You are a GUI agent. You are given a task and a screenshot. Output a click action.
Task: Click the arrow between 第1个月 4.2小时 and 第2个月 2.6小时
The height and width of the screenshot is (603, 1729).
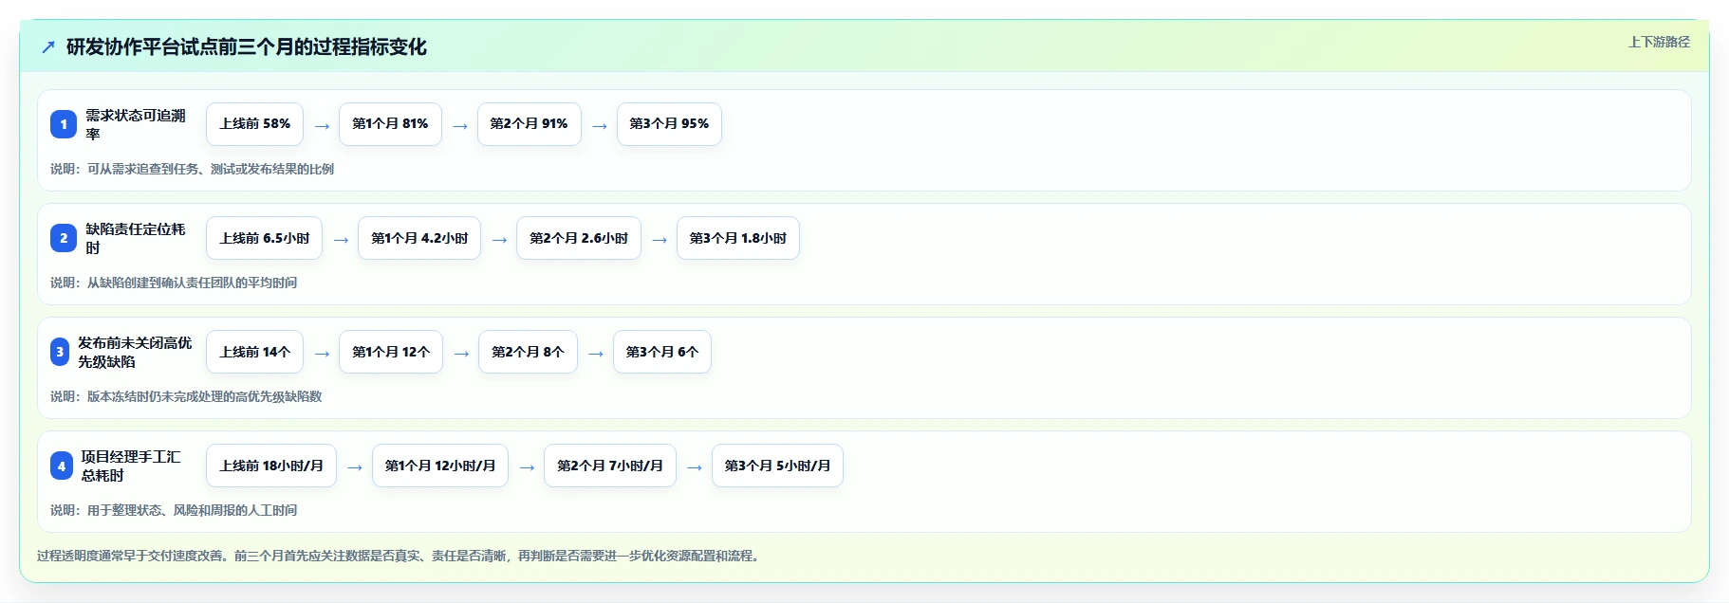tap(499, 240)
